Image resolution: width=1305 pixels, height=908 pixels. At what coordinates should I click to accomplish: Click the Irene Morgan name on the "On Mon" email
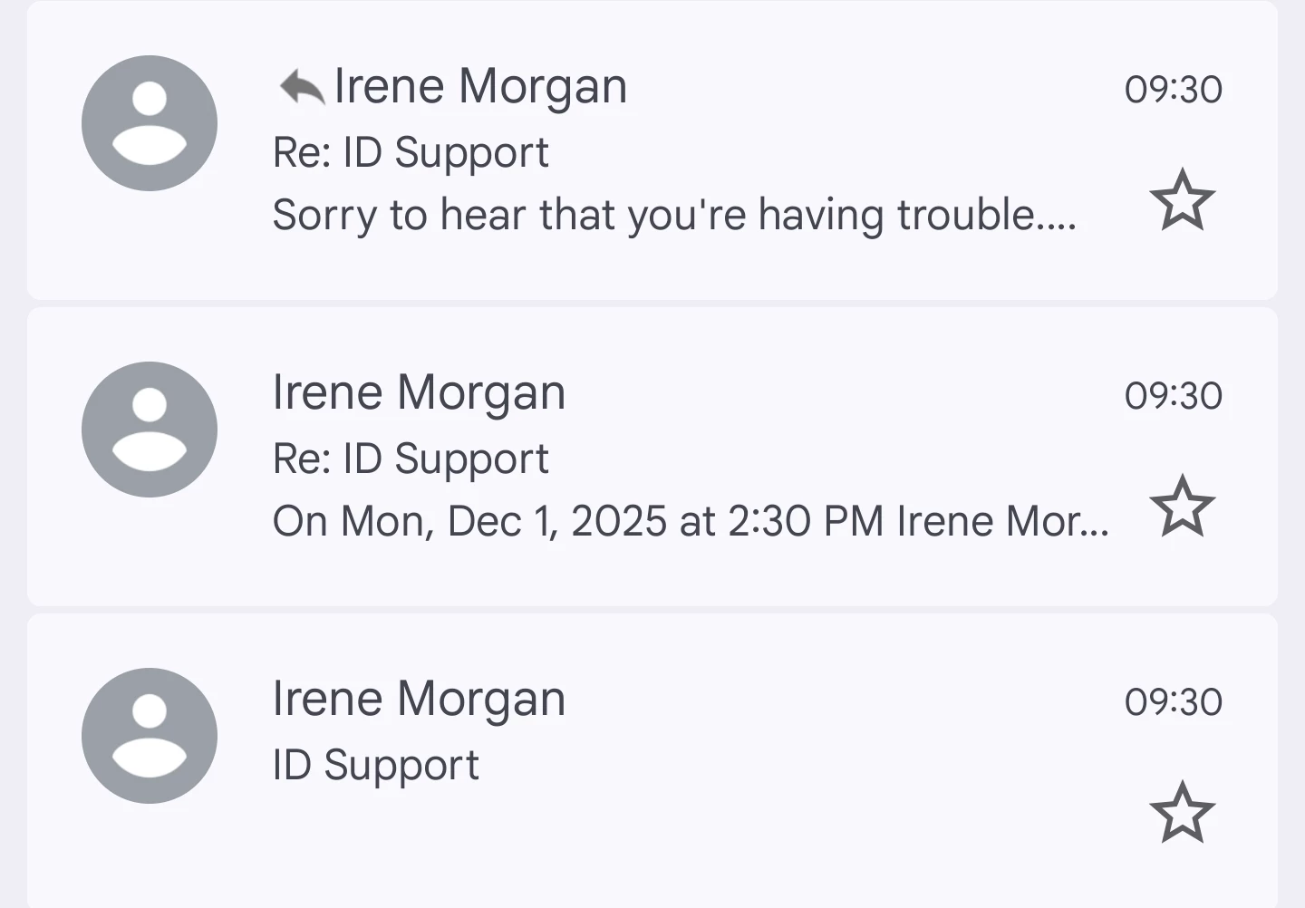[x=419, y=393]
